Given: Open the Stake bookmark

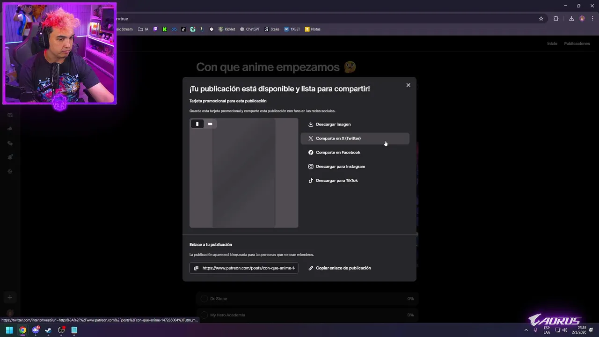Looking at the screenshot, I should (x=272, y=29).
